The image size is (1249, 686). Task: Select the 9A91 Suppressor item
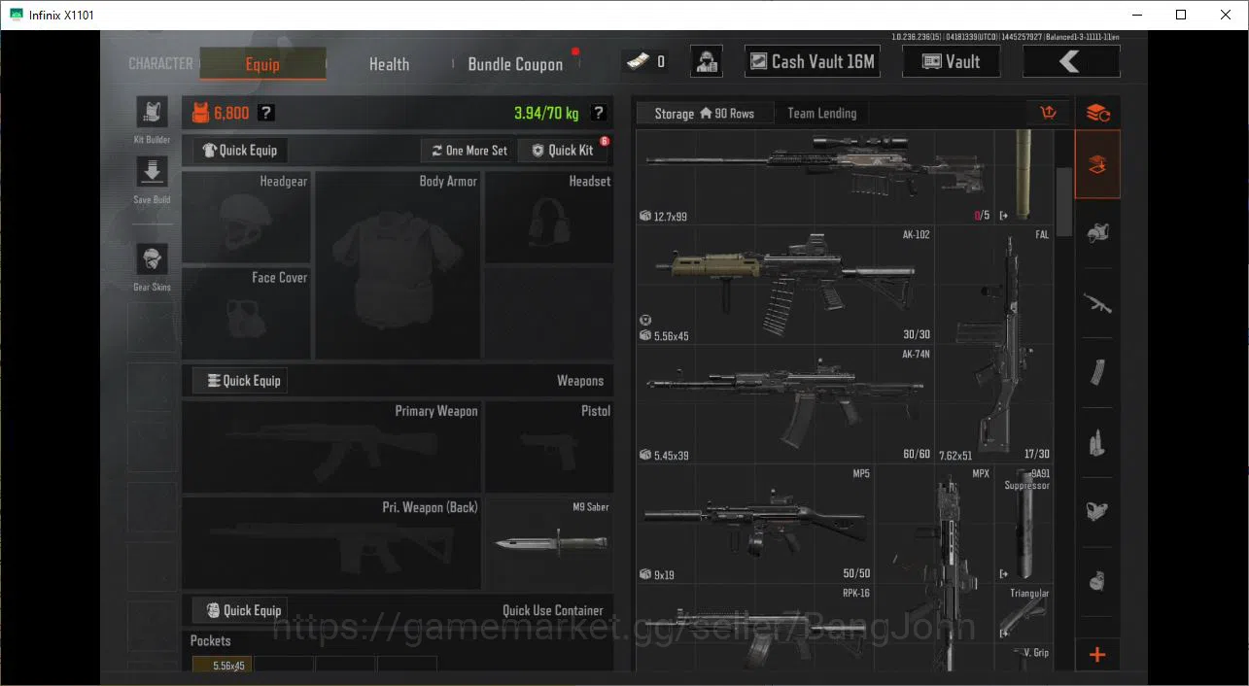click(1024, 523)
